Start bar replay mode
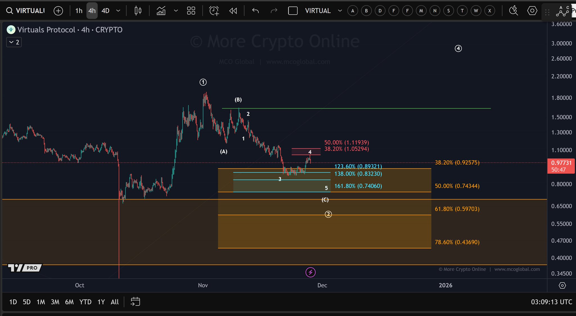 pyautogui.click(x=233, y=11)
